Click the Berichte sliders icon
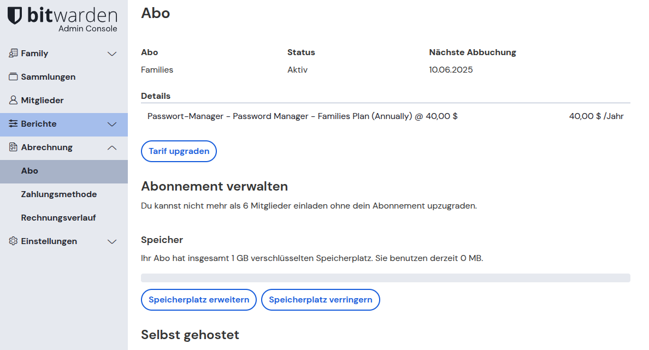Image resolution: width=649 pixels, height=350 pixels. [x=13, y=124]
